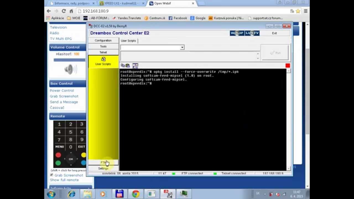The image size is (354, 199).
Task: Click the script description scroll-down arrow
Action: pos(258,58)
